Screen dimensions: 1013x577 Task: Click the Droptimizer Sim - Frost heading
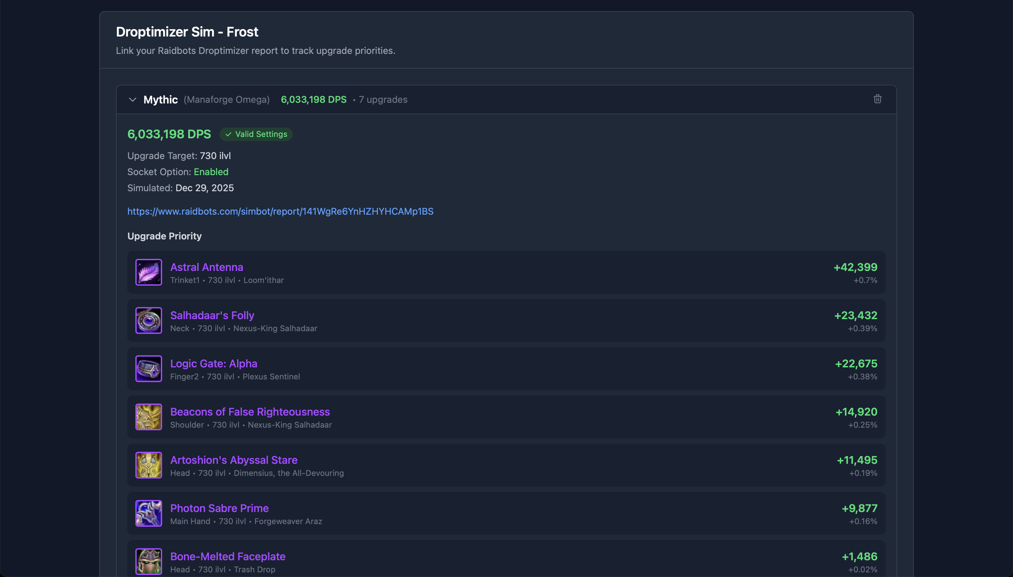(x=187, y=32)
